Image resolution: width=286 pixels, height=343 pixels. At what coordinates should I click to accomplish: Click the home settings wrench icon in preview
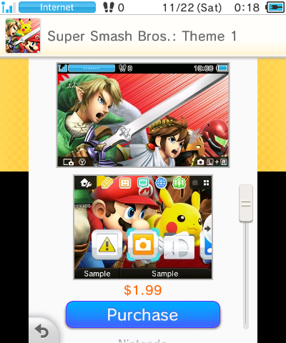pyautogui.click(x=86, y=183)
